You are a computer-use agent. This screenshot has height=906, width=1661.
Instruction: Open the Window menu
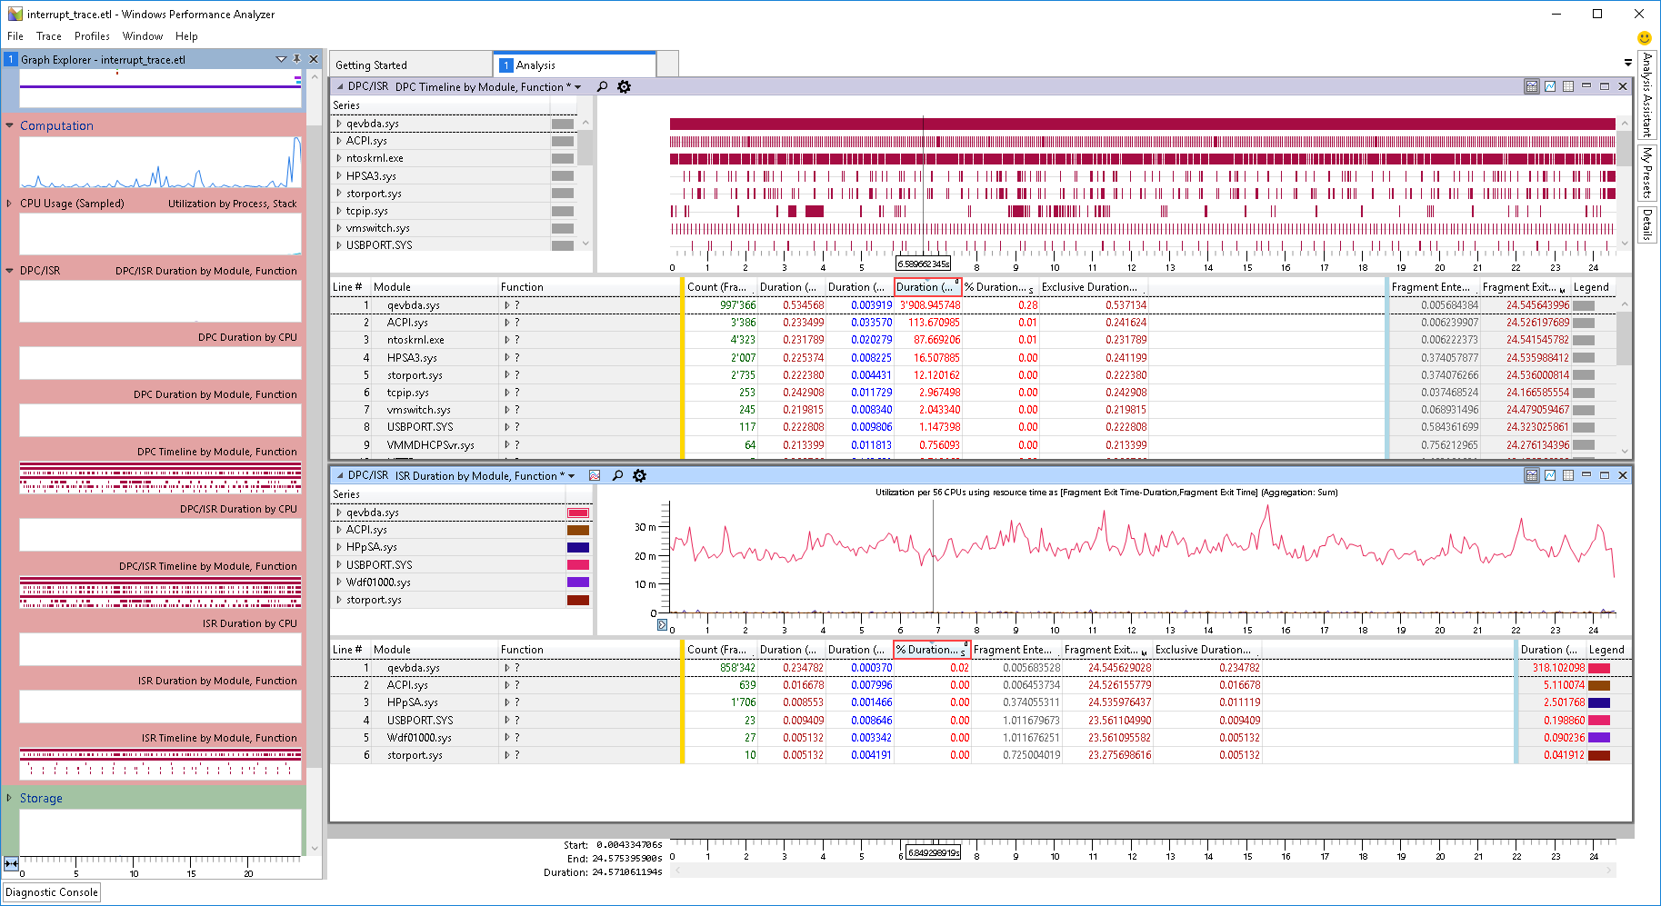143,36
